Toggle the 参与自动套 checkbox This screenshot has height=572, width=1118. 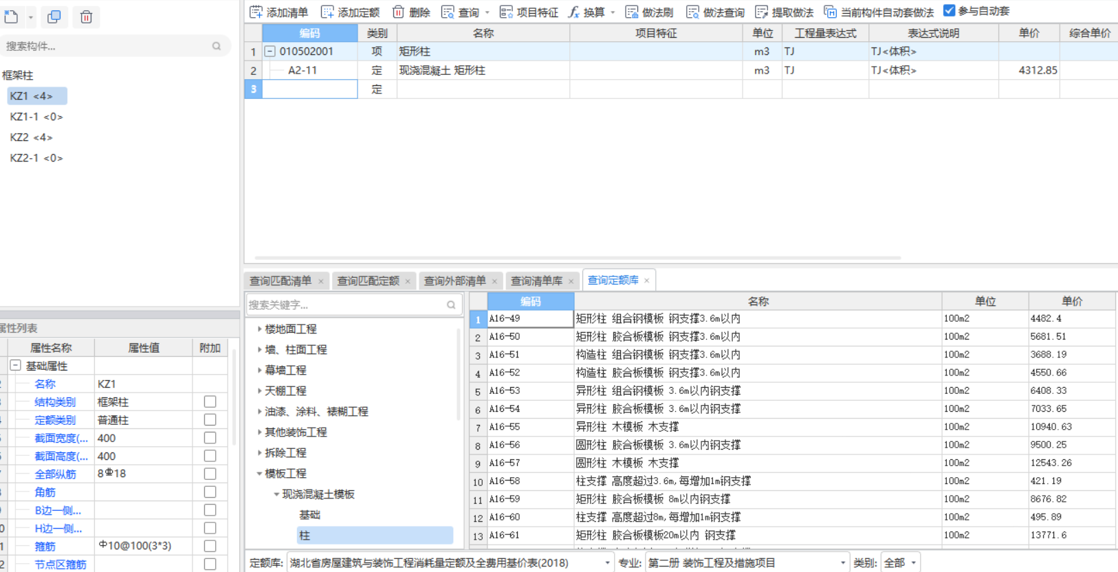[x=949, y=10]
